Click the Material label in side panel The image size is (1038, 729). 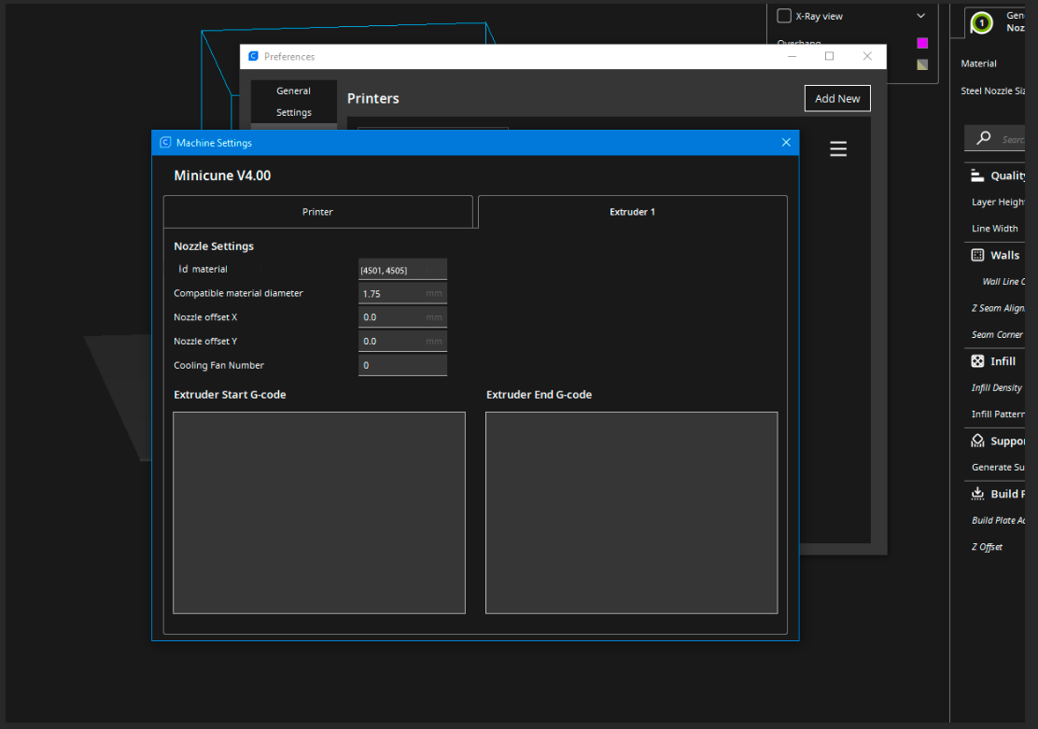click(978, 63)
